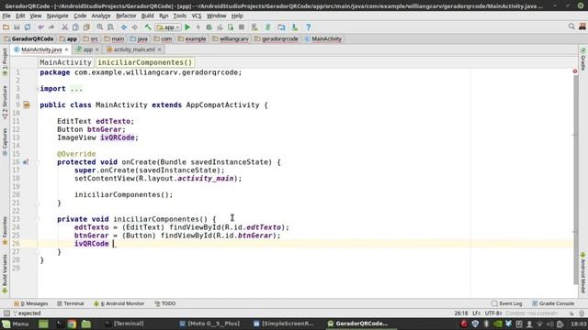Screen dimensions: 588x330
Task: Click the williangcarv breadcrumb folder
Action: [231, 38]
